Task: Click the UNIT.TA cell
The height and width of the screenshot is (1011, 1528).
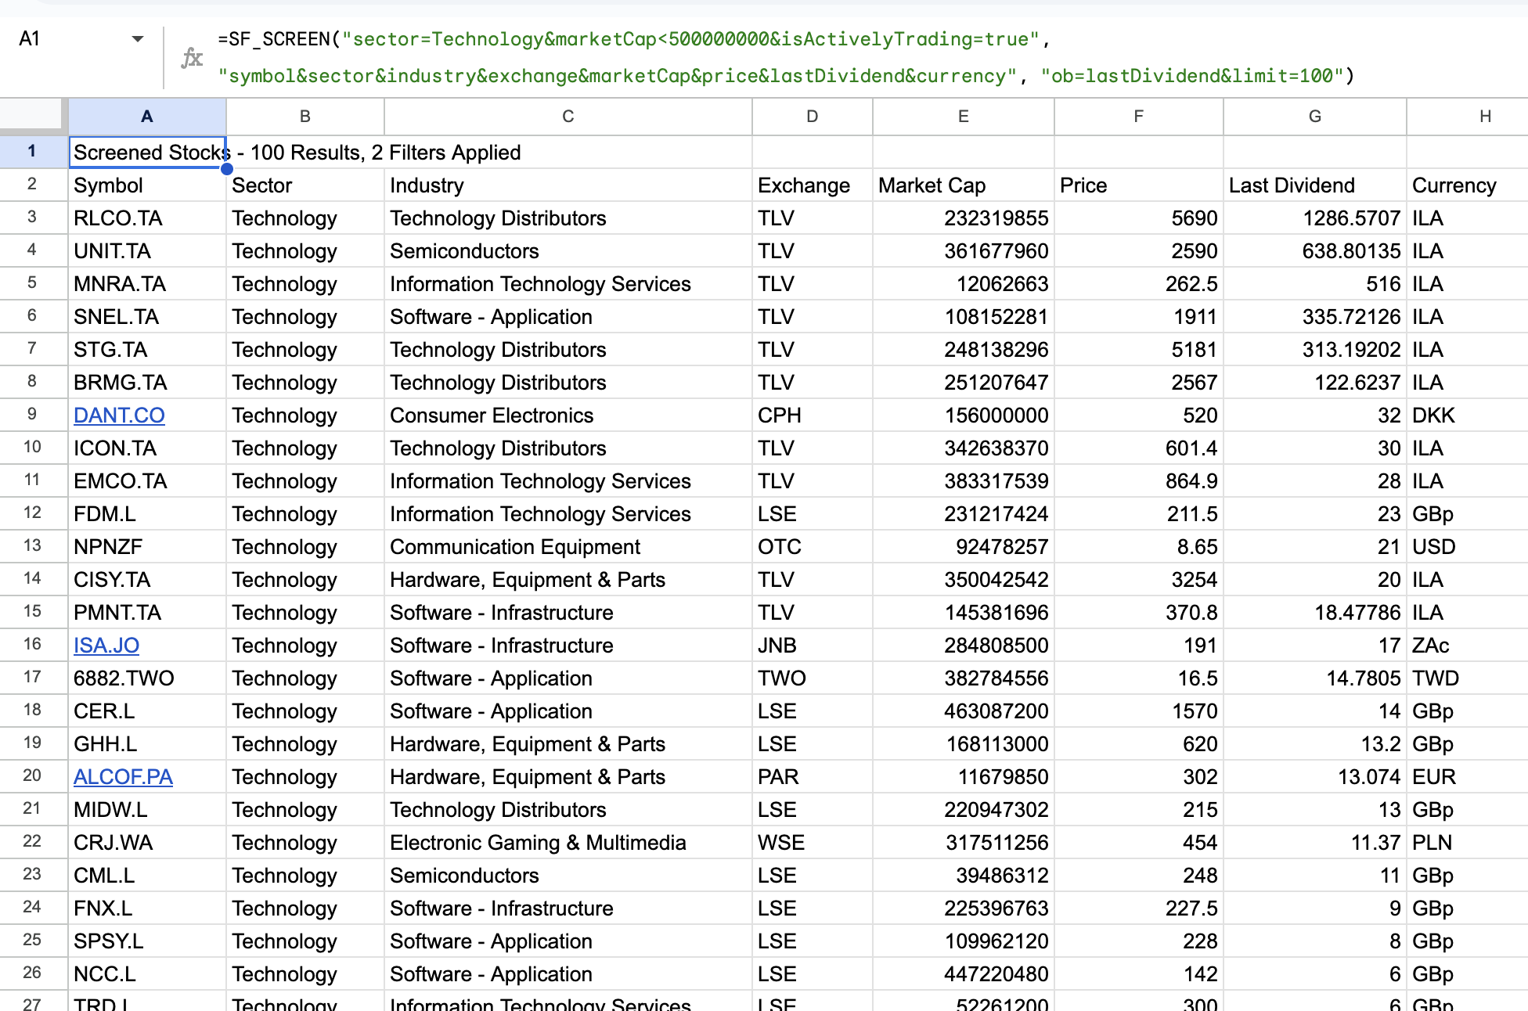Action: (x=147, y=251)
